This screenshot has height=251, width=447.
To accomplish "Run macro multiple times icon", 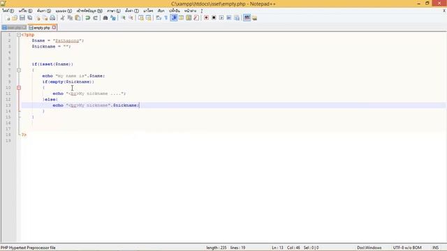I will coord(229,18).
